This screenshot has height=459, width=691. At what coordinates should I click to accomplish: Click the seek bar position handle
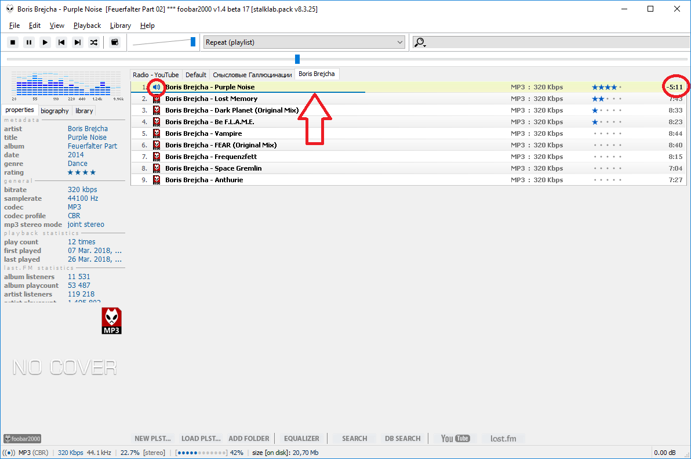click(297, 59)
